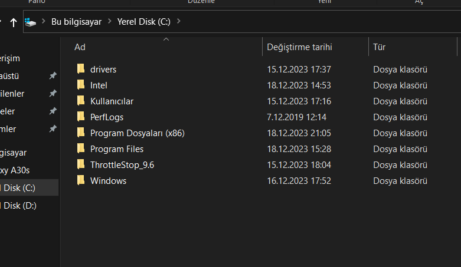Select Disk (D:) in navigation pane

(19, 205)
